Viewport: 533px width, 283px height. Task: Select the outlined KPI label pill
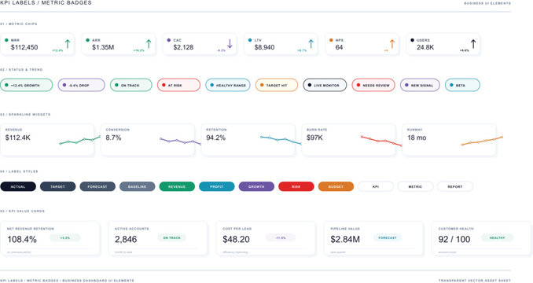coord(376,186)
